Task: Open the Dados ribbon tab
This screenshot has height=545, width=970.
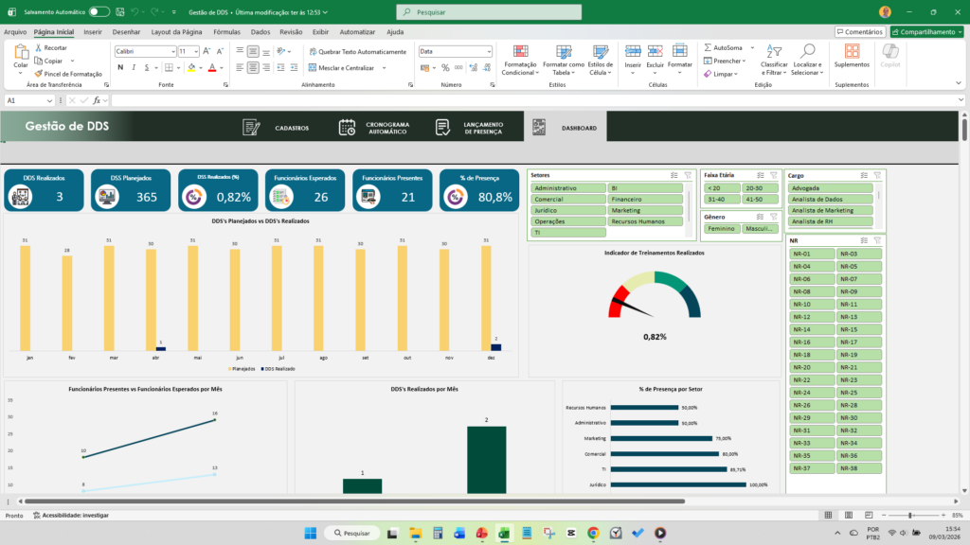Action: tap(260, 31)
